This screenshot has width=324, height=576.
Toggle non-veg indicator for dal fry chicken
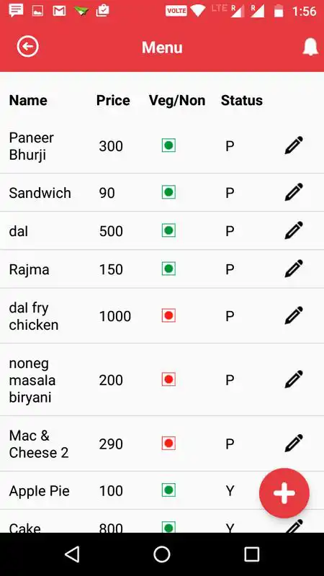pos(168,315)
